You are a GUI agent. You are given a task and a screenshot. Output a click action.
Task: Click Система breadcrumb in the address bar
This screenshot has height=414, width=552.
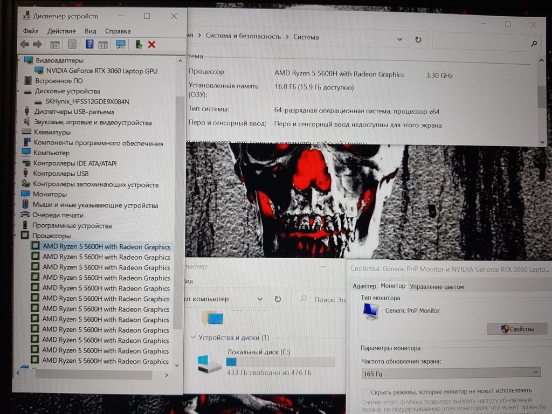tap(306, 37)
